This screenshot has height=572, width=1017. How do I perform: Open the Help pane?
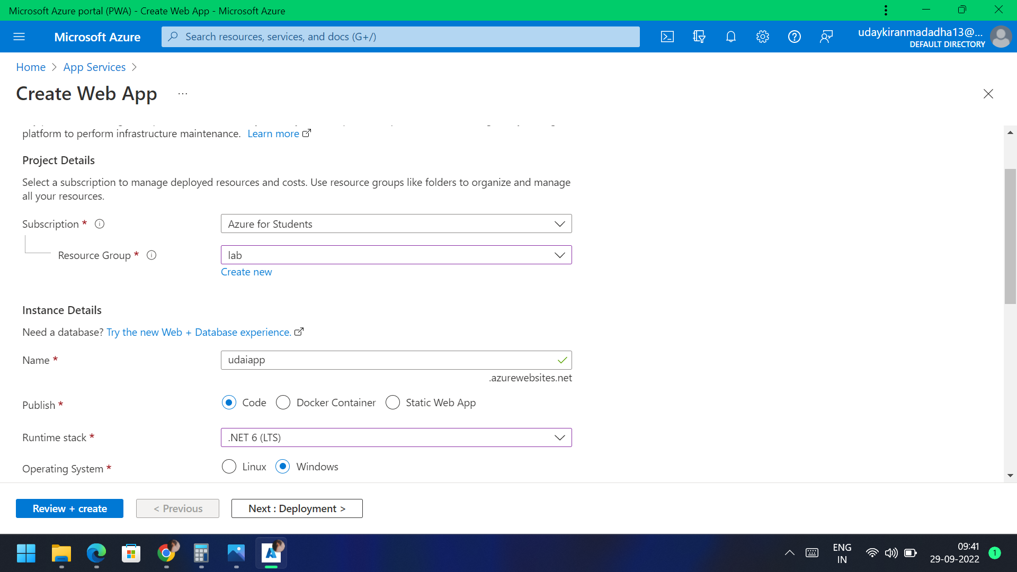click(x=795, y=37)
